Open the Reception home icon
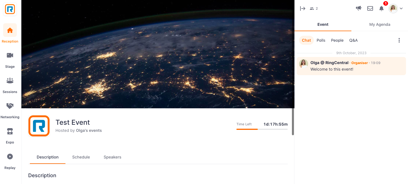The image size is (408, 184). [x=10, y=30]
